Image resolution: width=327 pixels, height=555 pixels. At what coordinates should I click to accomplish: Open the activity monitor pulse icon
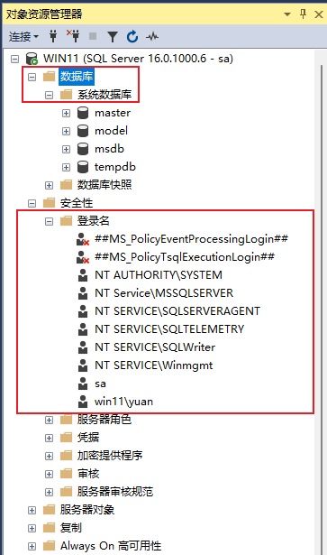(x=152, y=36)
